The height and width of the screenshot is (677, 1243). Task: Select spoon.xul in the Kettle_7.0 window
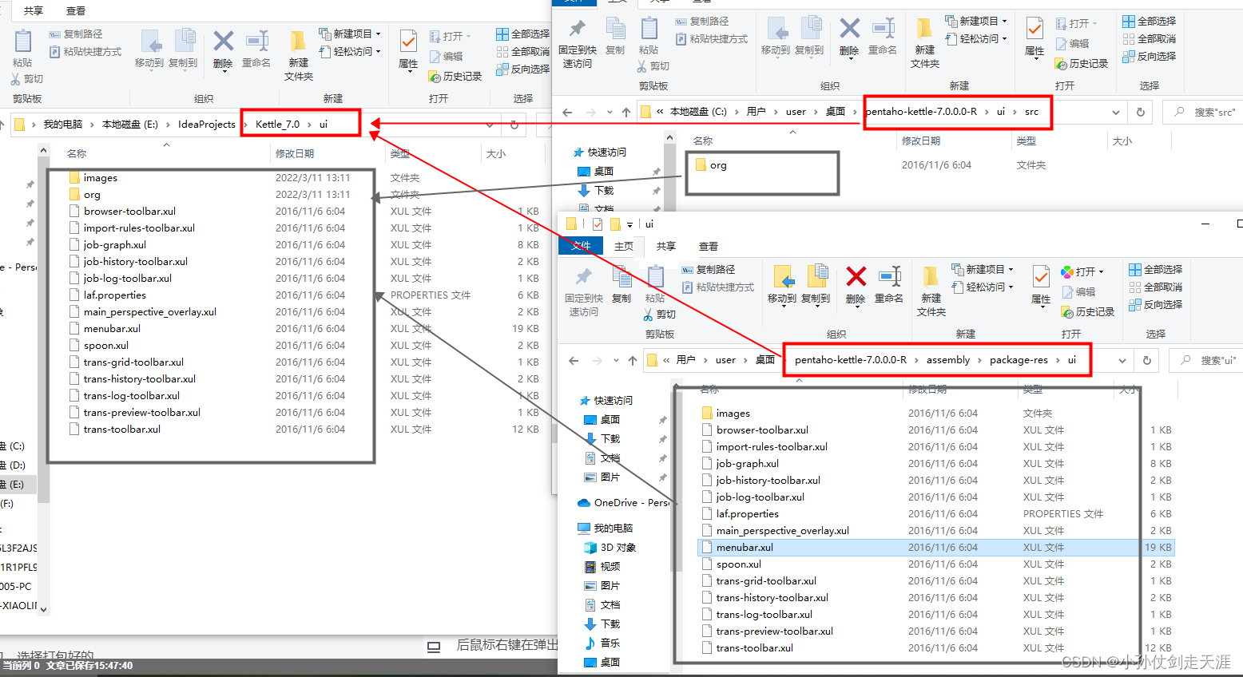tap(105, 346)
